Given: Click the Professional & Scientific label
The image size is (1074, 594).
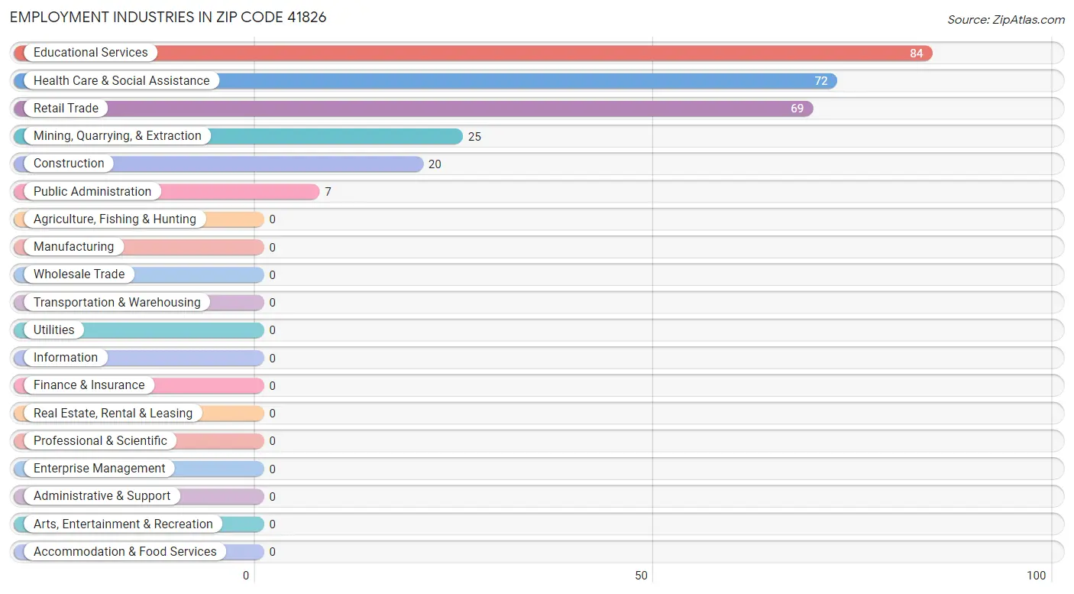Looking at the screenshot, I should 100,440.
